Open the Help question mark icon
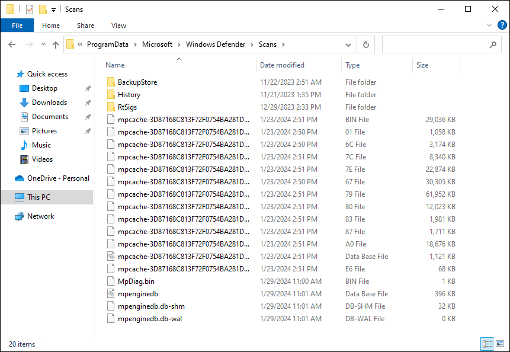Viewport: 510px width, 352px height. pos(502,25)
